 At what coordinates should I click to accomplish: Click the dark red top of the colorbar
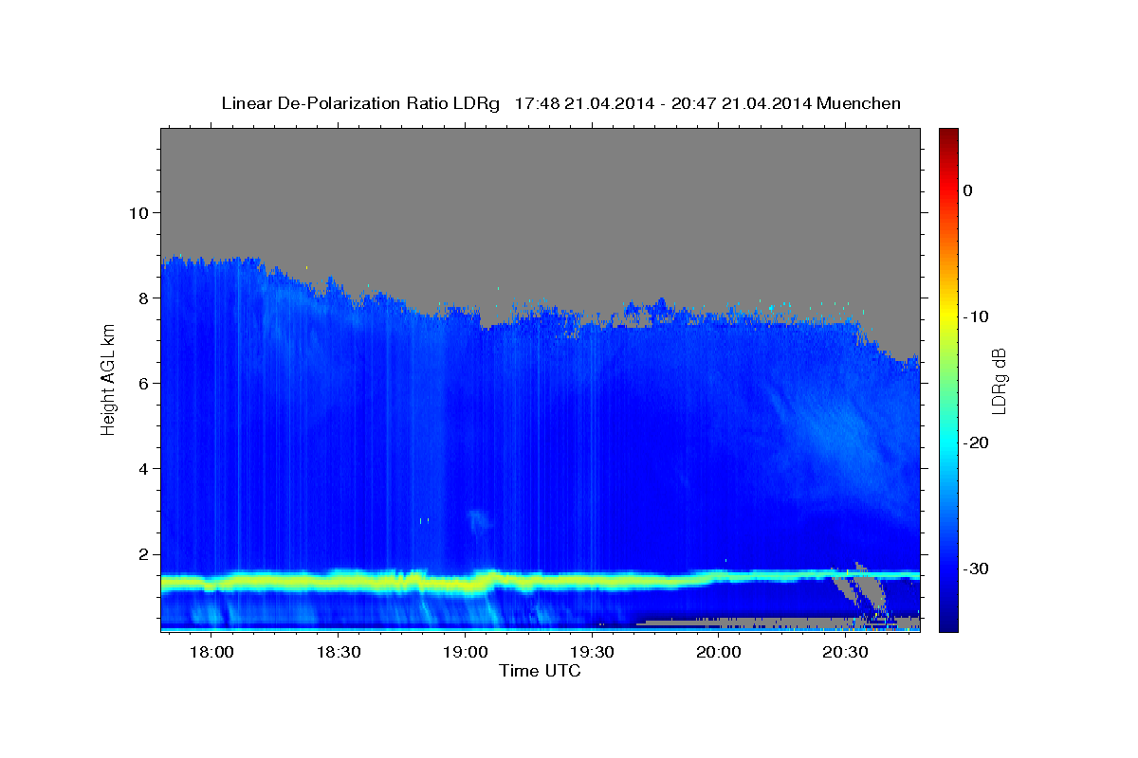point(948,135)
